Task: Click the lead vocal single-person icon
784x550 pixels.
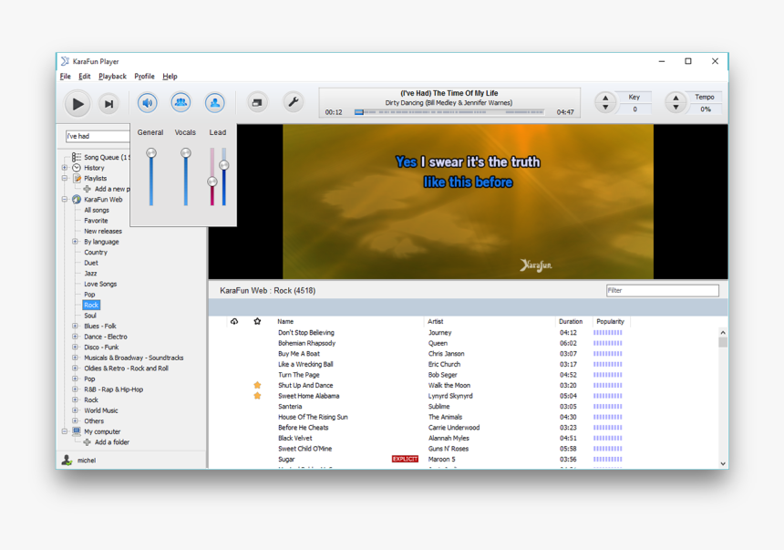Action: click(x=214, y=103)
